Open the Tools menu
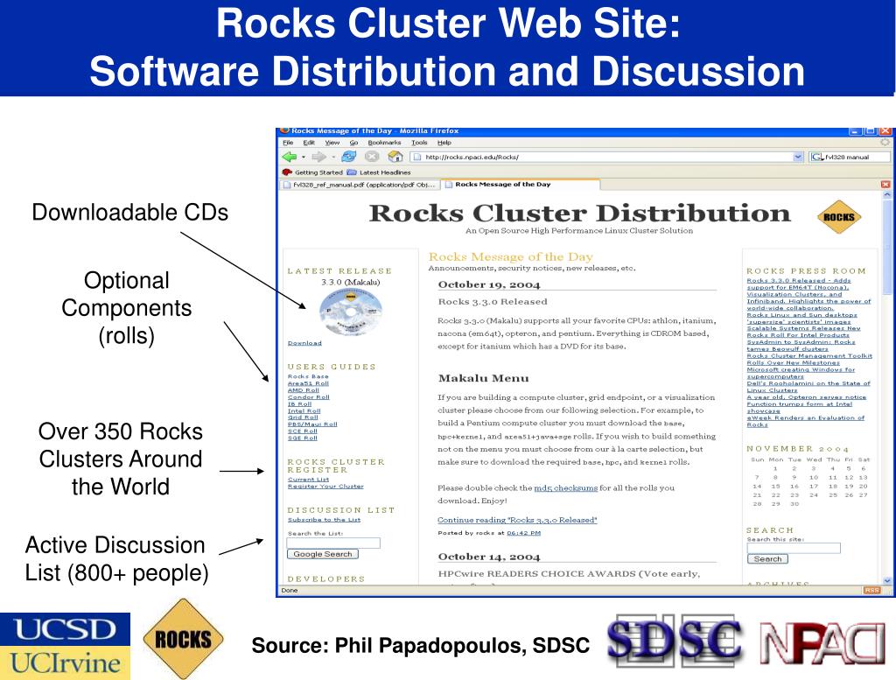This screenshot has height=680, width=896. click(x=419, y=143)
